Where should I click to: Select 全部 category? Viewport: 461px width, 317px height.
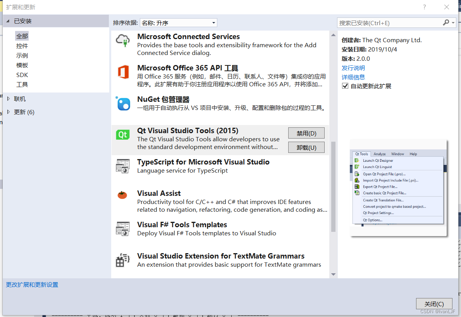coord(22,36)
